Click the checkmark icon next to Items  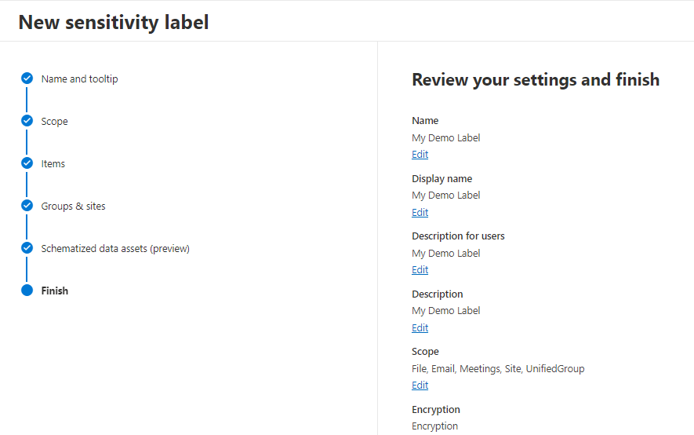(27, 163)
